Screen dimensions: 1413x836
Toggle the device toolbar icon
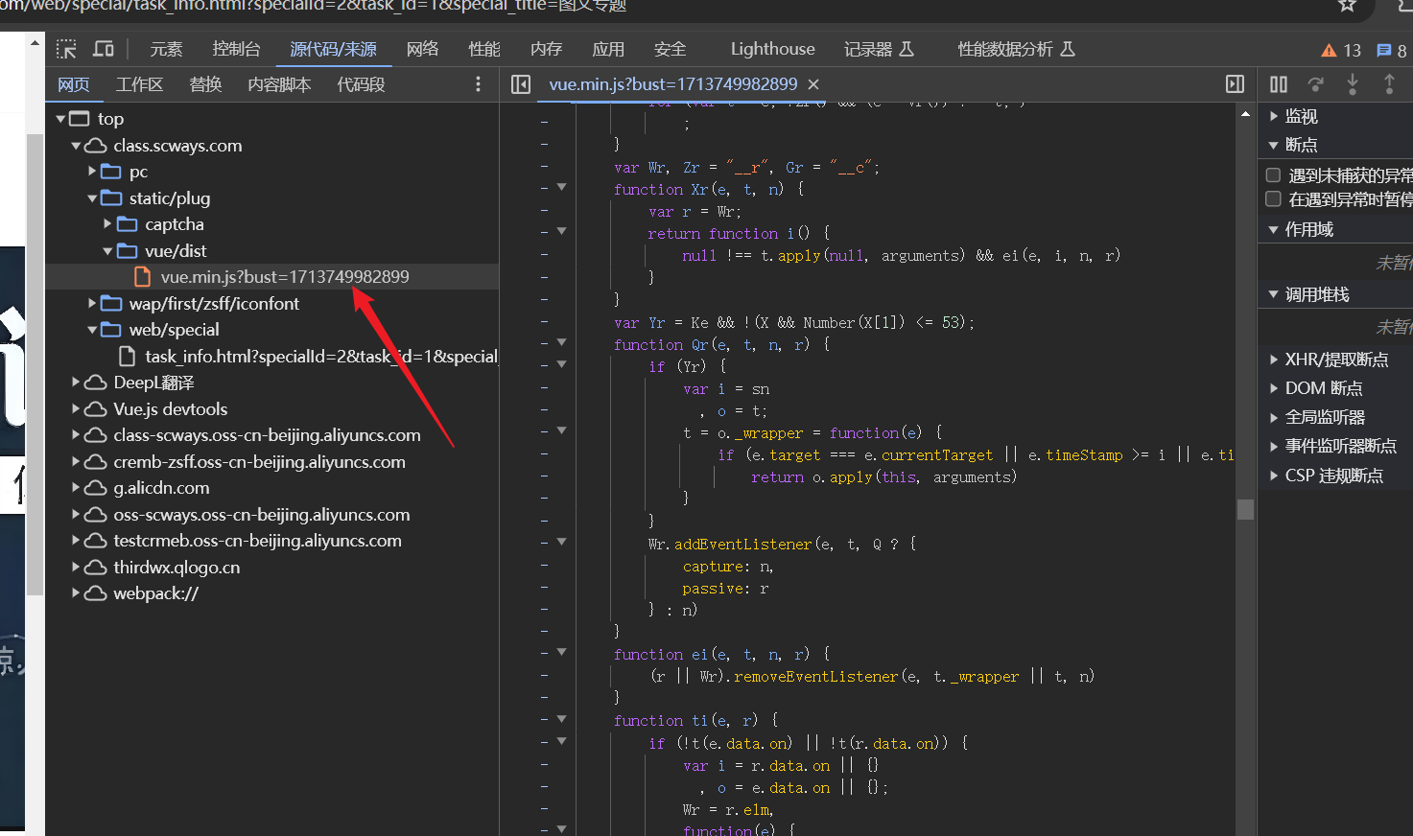pyautogui.click(x=104, y=49)
